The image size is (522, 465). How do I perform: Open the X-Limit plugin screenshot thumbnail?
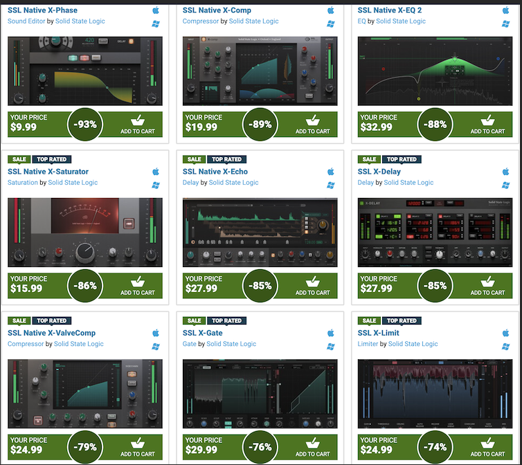point(435,394)
